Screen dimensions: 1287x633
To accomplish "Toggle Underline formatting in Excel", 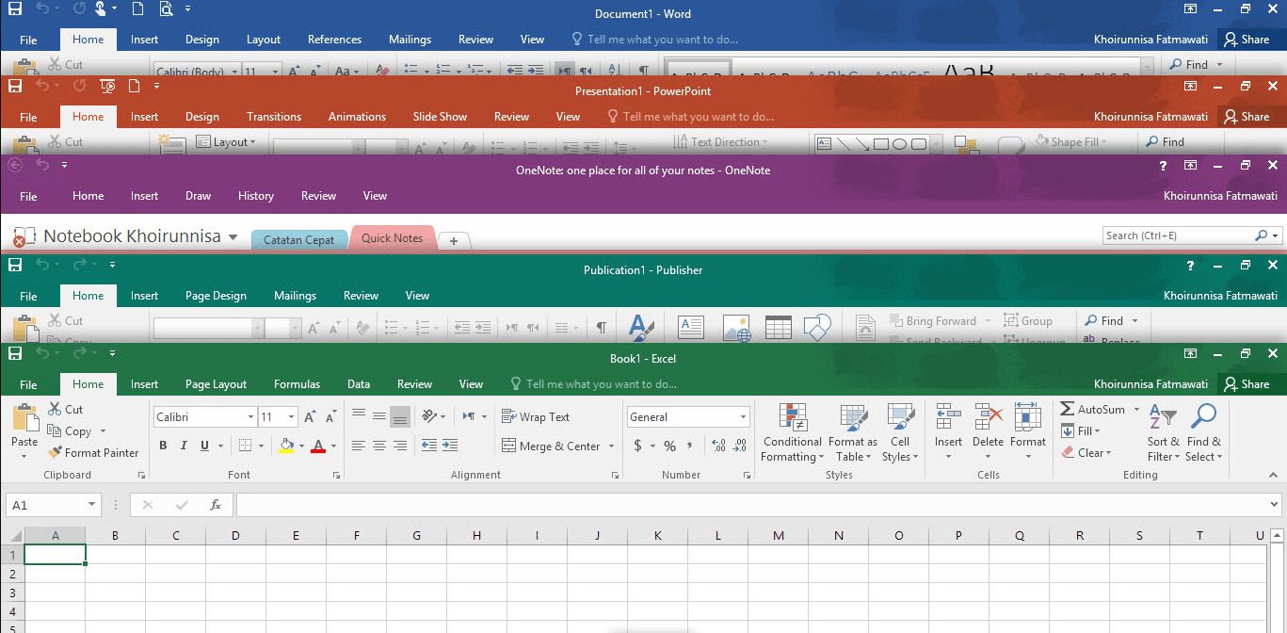I will pos(204,446).
